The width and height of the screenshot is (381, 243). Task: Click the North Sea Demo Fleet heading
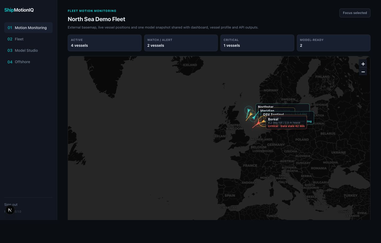pyautogui.click(x=96, y=19)
